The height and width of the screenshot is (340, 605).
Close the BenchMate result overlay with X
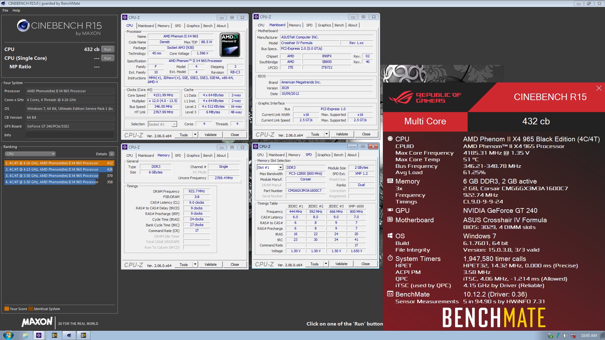point(599,88)
